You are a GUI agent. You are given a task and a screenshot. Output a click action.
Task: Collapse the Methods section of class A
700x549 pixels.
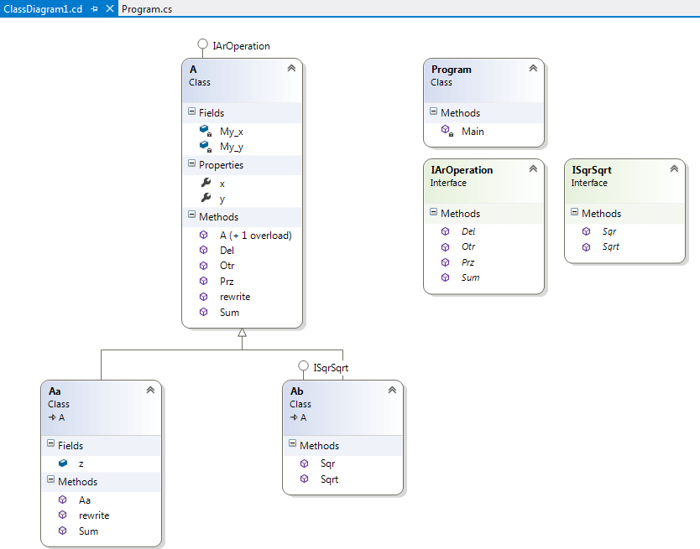click(192, 215)
